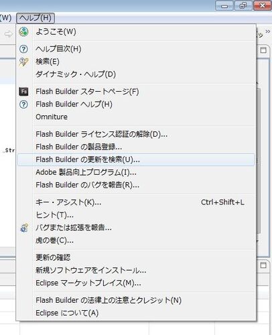Expand the toolbar overflow chevron
The width and height of the screenshot is (272, 335).
pos(267,31)
